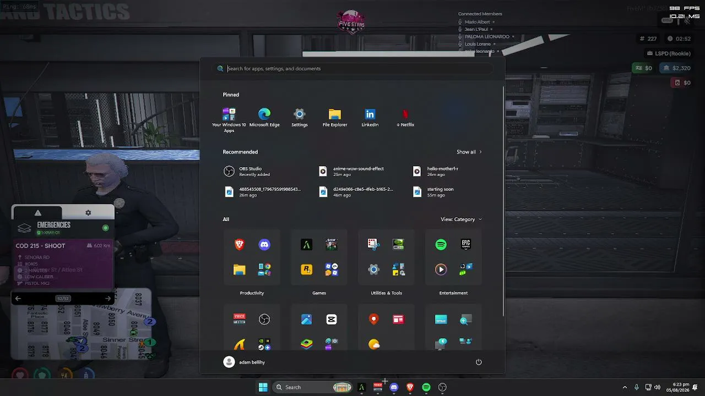Open the volume control in system tray
Image resolution: width=705 pixels, height=396 pixels.
[657, 387]
